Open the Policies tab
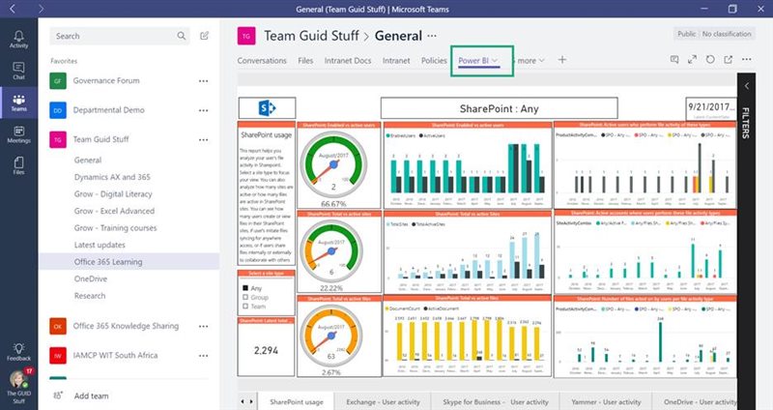Screen dimensions: 773x410 click(434, 61)
